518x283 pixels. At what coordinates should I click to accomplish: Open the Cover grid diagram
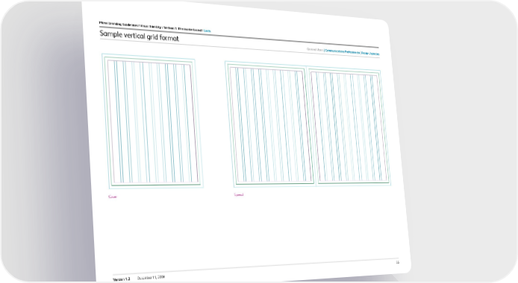click(x=152, y=121)
